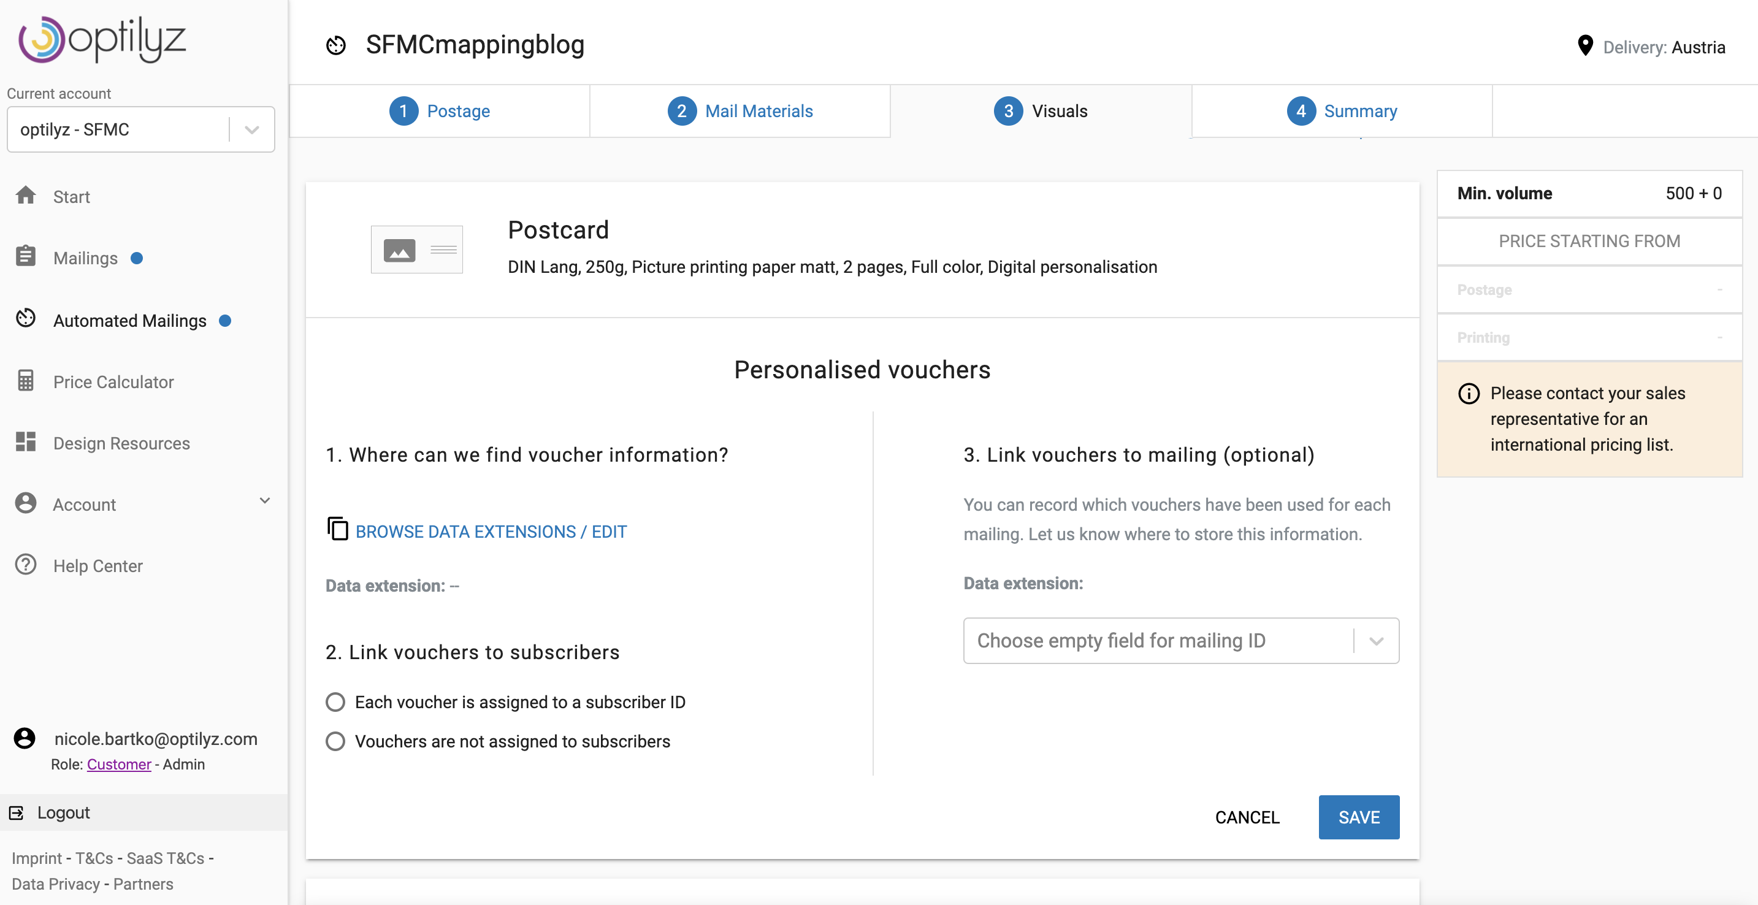This screenshot has height=905, width=1758.
Task: Open the 'Choose empty field for mailing ID' dropdown
Action: 1180,640
